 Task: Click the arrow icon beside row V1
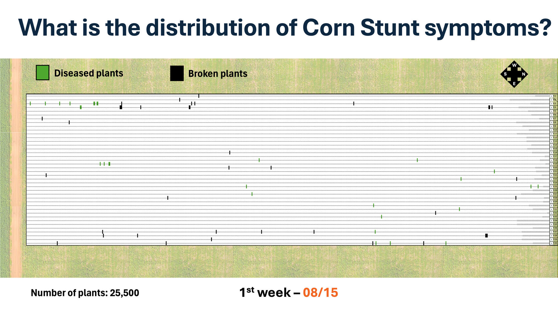pos(552,96)
